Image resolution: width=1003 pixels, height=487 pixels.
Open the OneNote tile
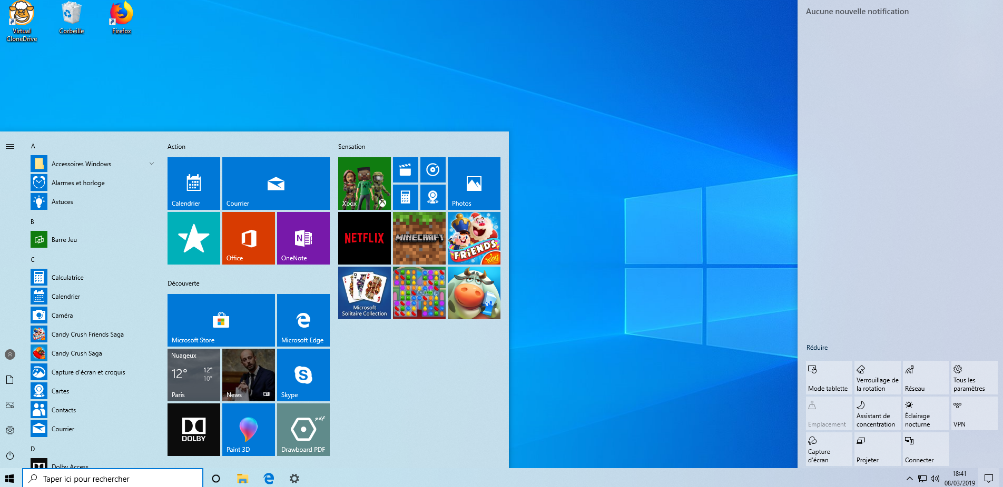coord(303,238)
